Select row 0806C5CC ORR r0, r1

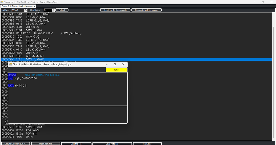pos(137,53)
